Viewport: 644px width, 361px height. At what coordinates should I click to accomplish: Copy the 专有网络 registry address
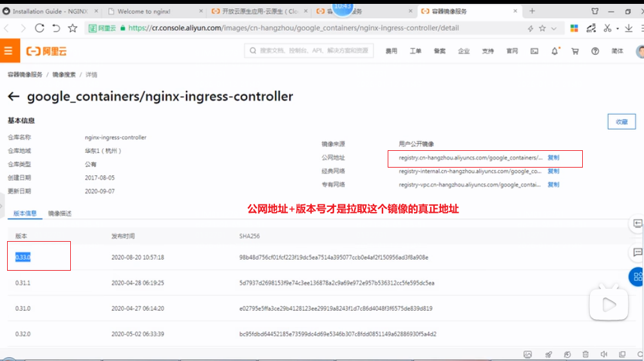coord(553,184)
